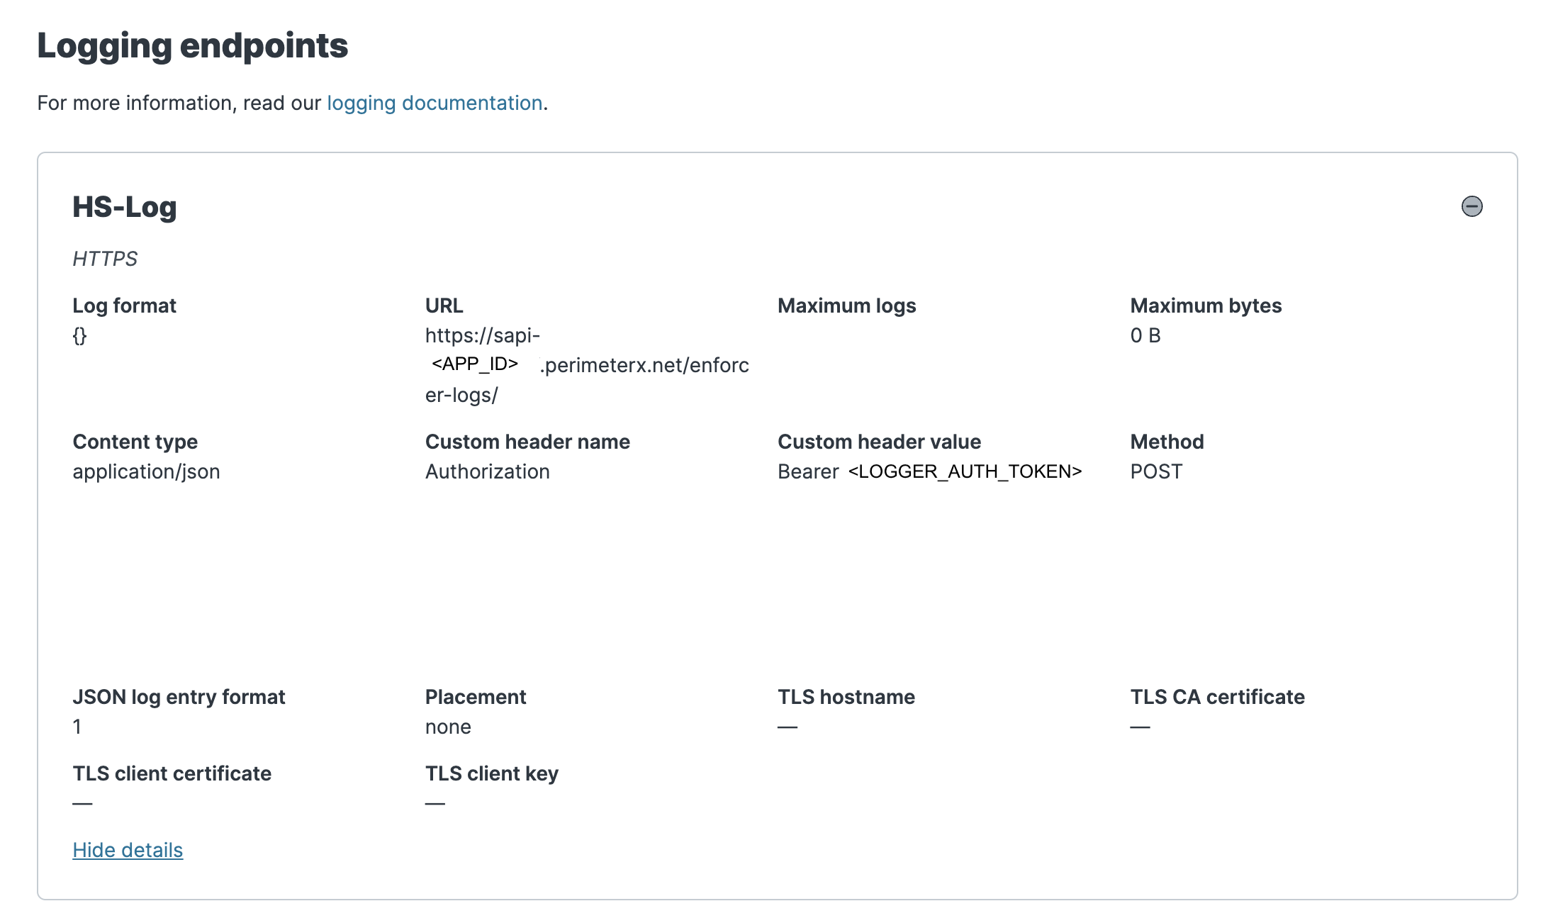Click the Placement value none

[448, 727]
